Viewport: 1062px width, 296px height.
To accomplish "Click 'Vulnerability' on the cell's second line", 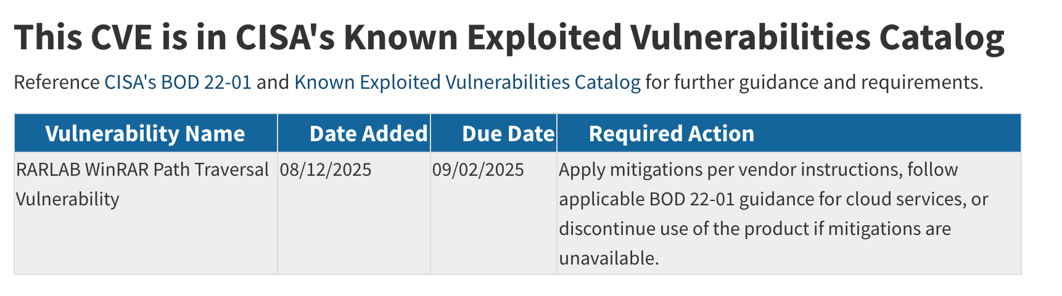I will (x=67, y=199).
